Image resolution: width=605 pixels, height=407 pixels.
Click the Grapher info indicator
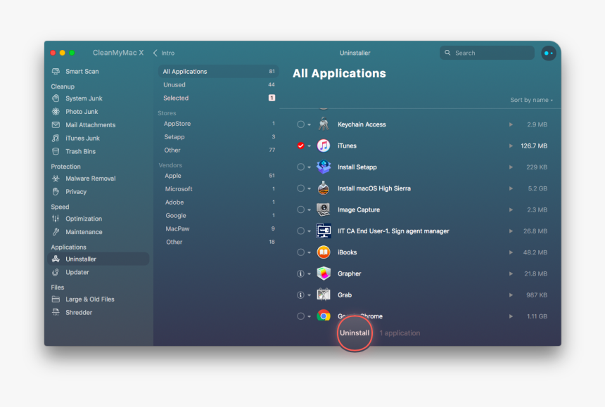coord(300,273)
